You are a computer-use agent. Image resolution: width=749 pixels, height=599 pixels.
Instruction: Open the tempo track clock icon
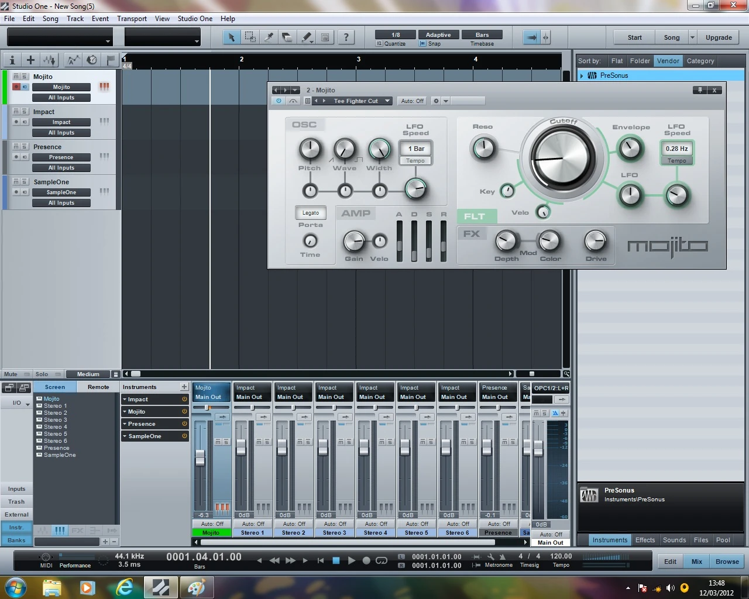point(92,60)
